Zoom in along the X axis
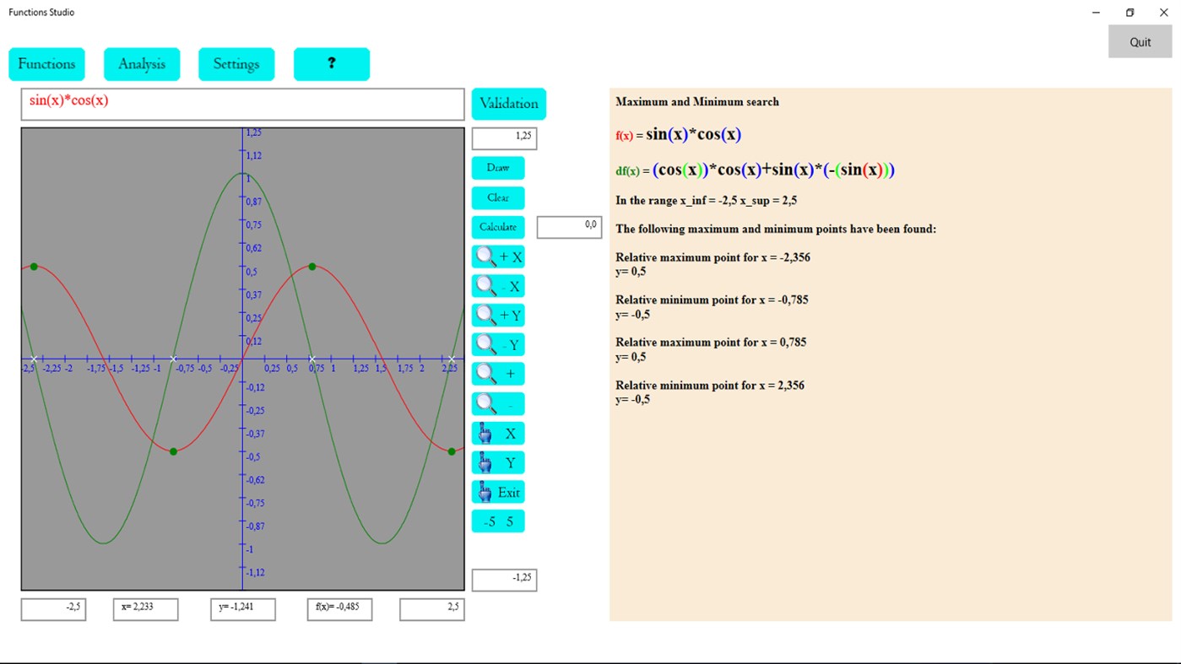The image size is (1181, 664). (x=497, y=256)
